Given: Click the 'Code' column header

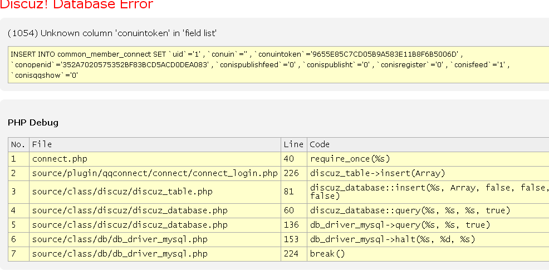Looking at the screenshot, I should [x=320, y=144].
